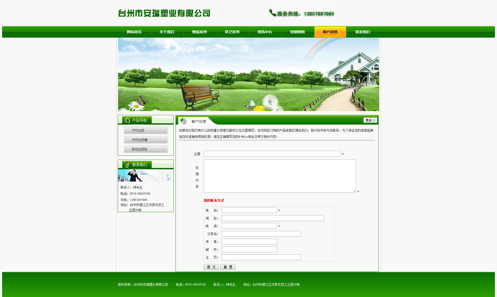Click the house icon beside the 客户反馈 title
497x297 pixels.
[x=184, y=121]
